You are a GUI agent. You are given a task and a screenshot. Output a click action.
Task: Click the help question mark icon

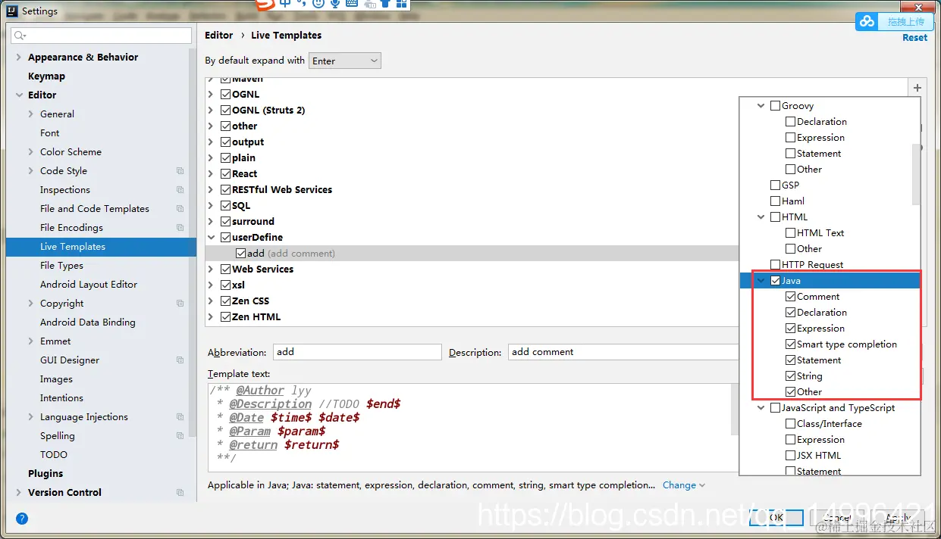click(22, 519)
